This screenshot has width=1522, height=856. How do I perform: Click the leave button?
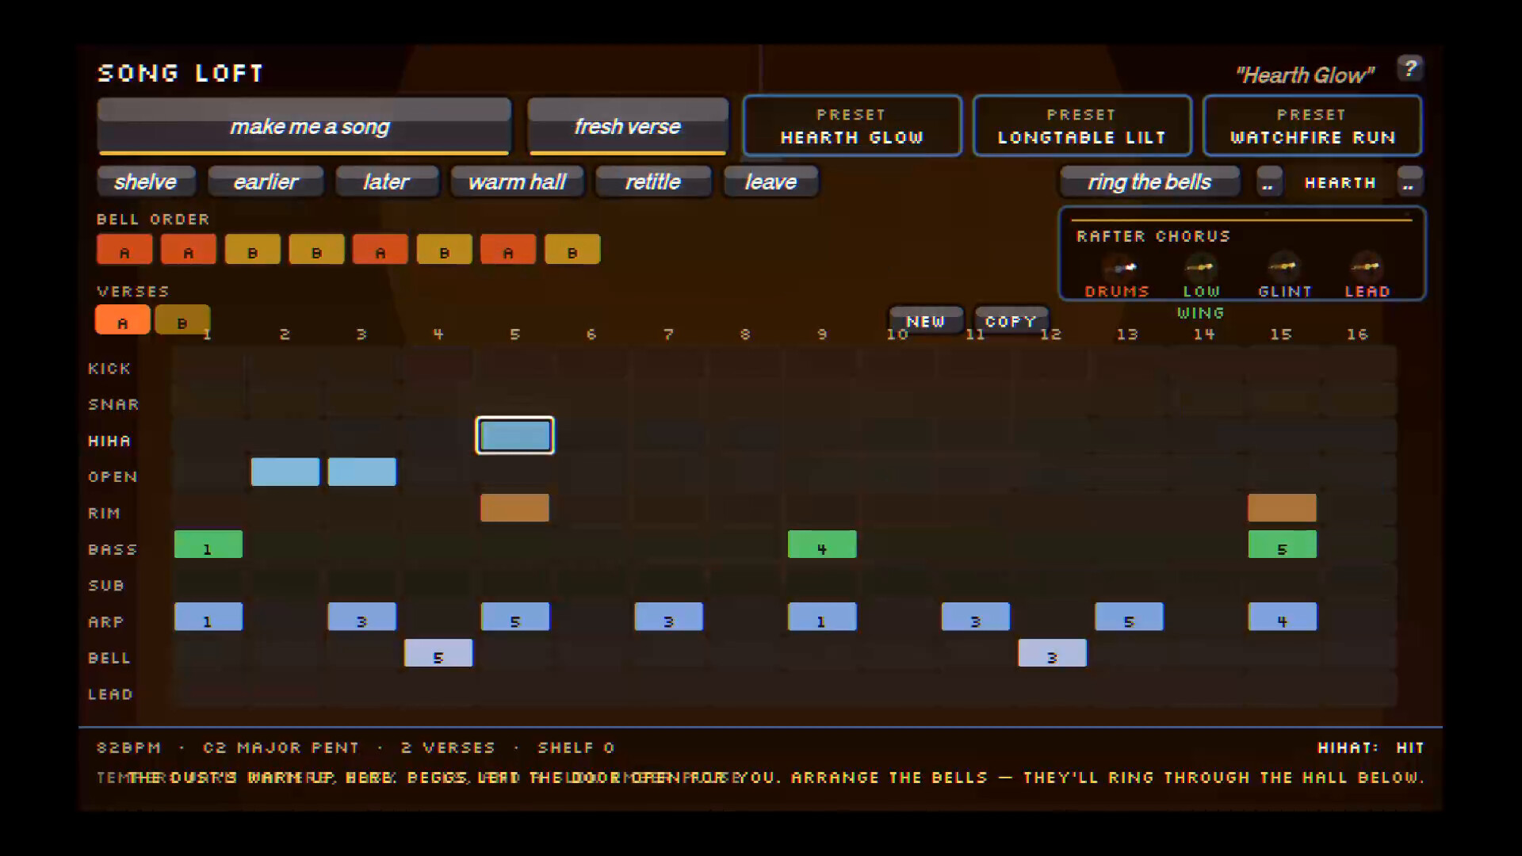(771, 182)
